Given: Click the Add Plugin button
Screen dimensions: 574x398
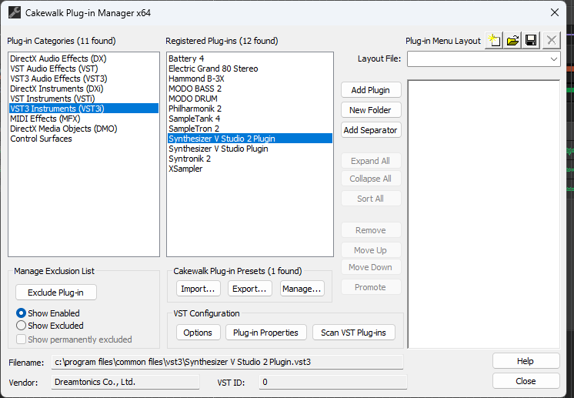Looking at the screenshot, I should [371, 90].
